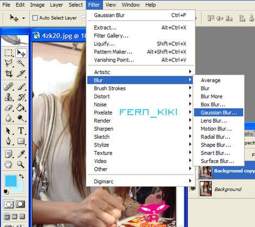Toggle the Background layer eye icon
This screenshot has width=255, height=227.
click(193, 189)
